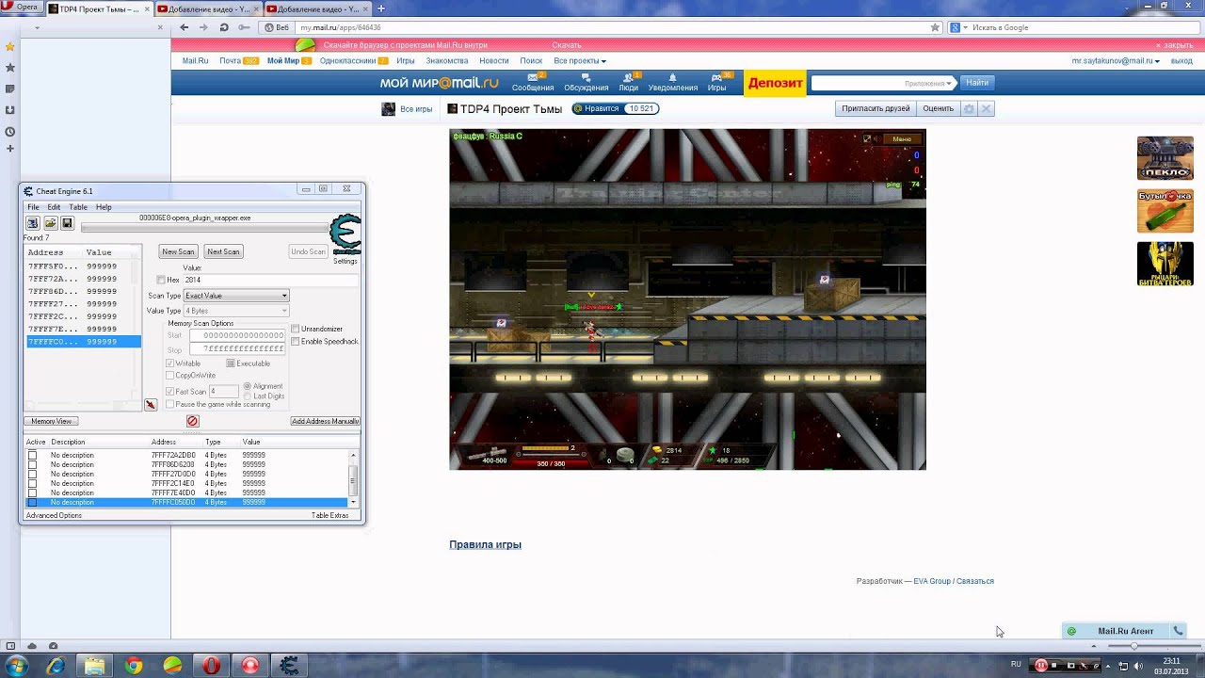Toggle the Writable checkbox
Screen dimensions: 1205x678
169,363
